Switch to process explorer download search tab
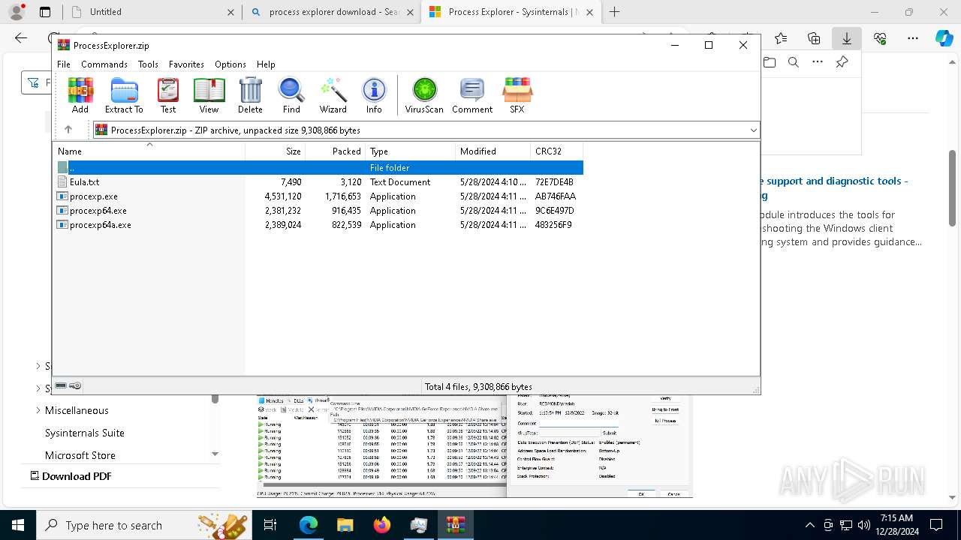Viewport: 961px width, 540px height. pyautogui.click(x=331, y=12)
